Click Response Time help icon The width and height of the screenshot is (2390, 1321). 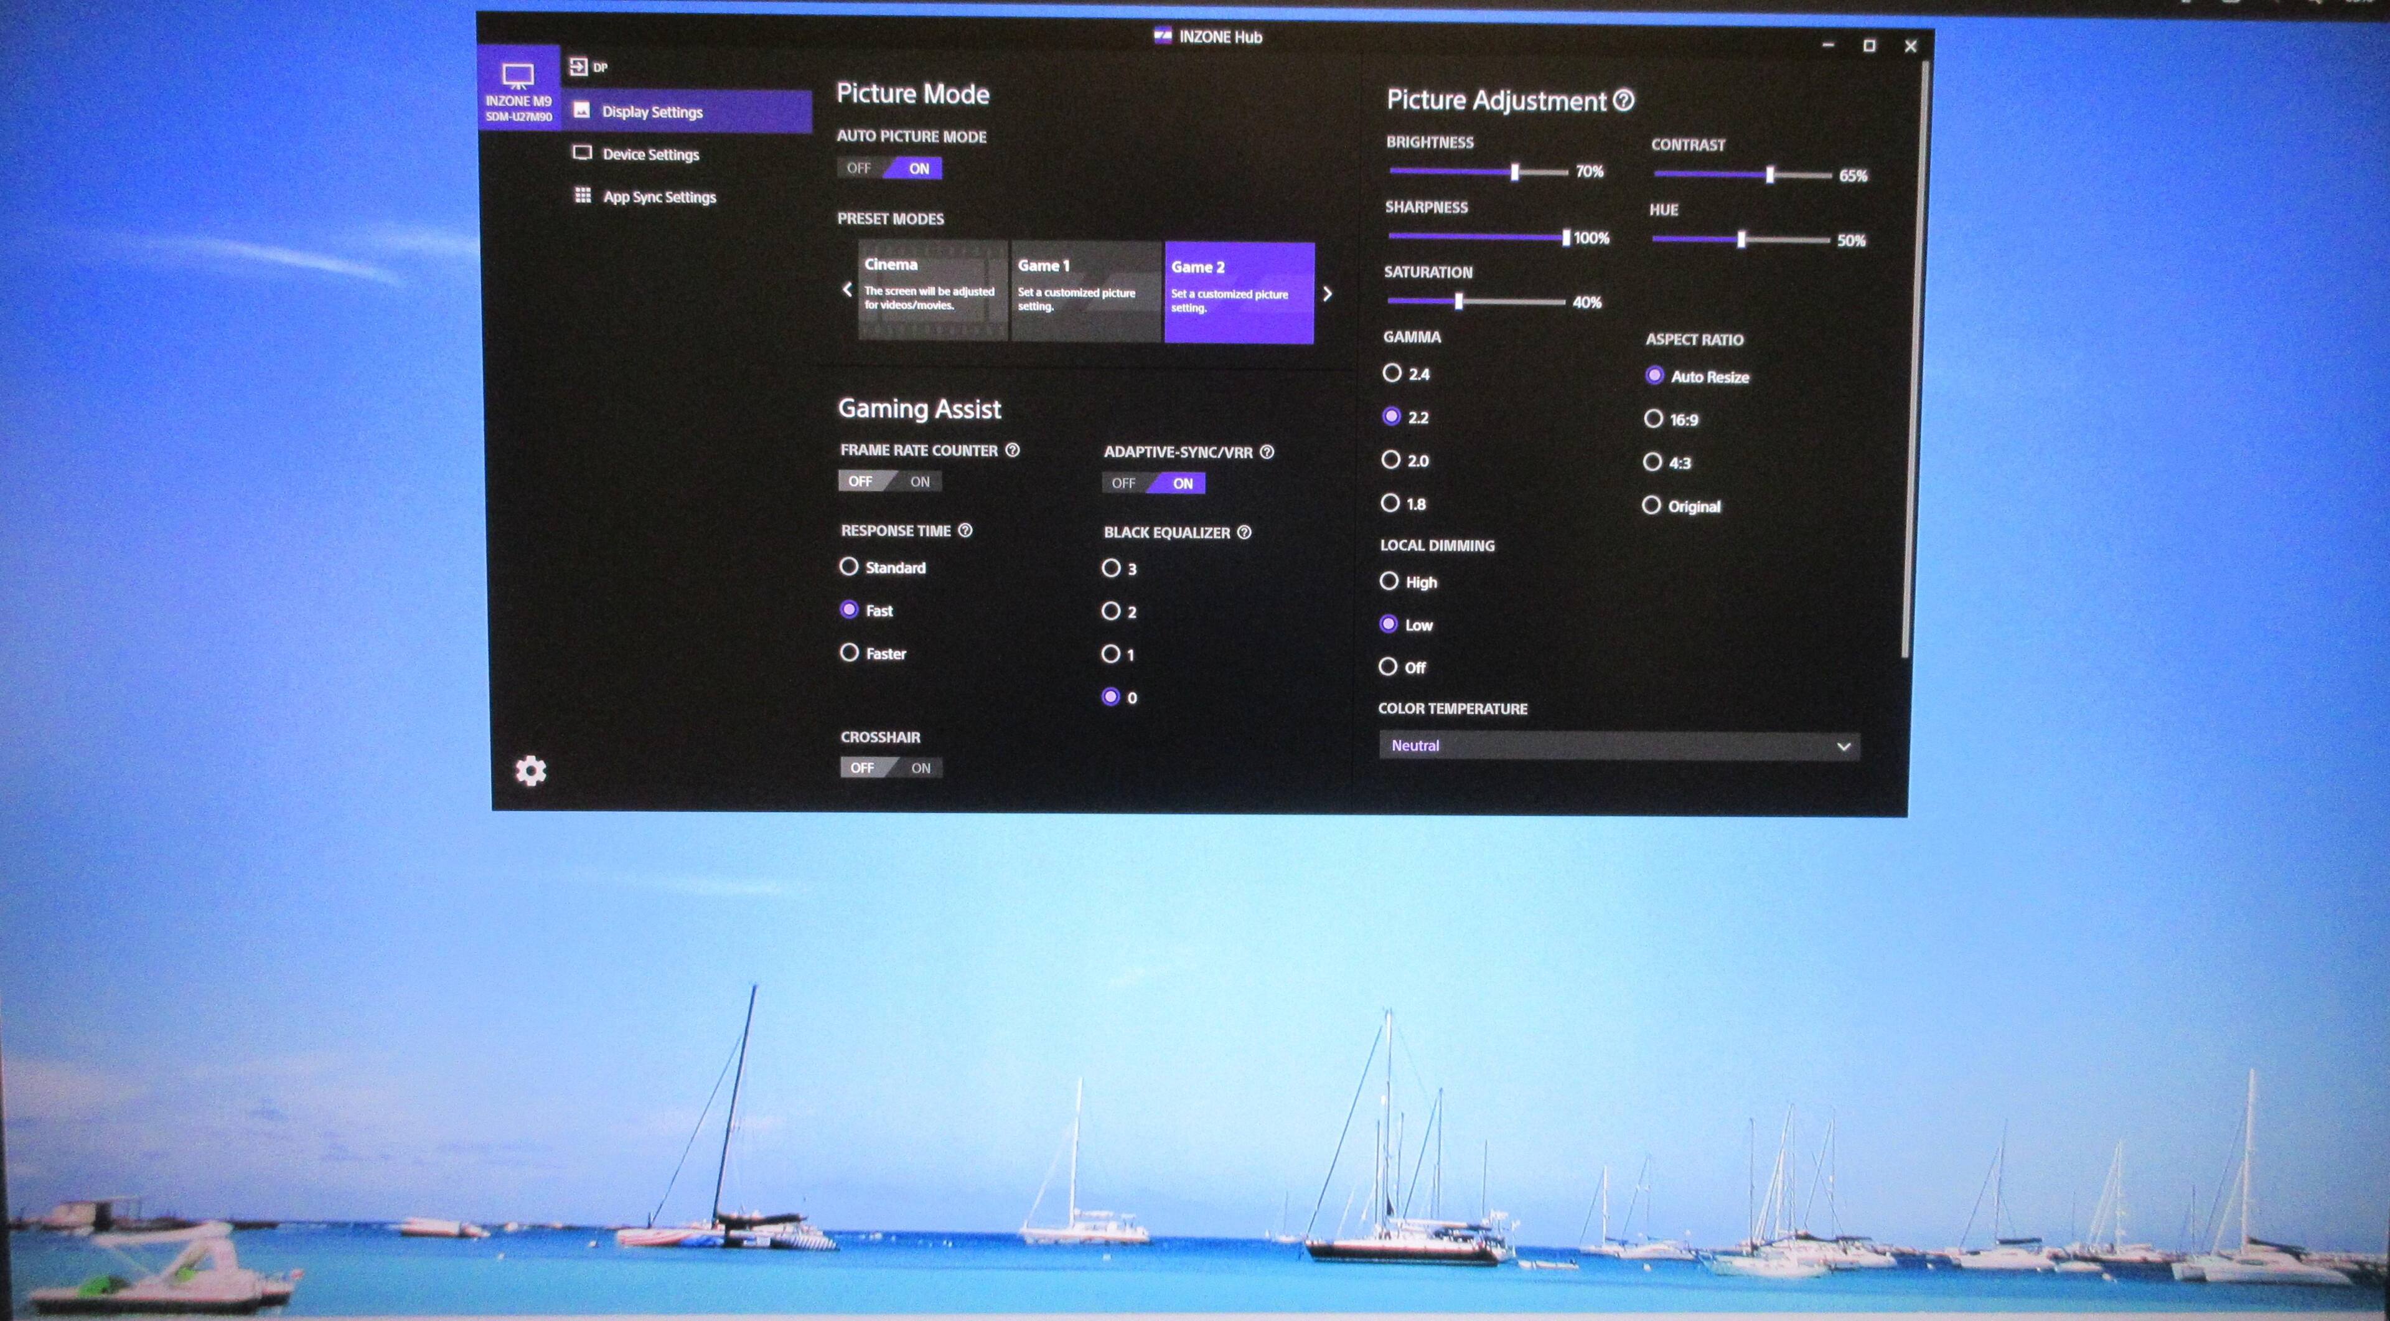coord(965,530)
